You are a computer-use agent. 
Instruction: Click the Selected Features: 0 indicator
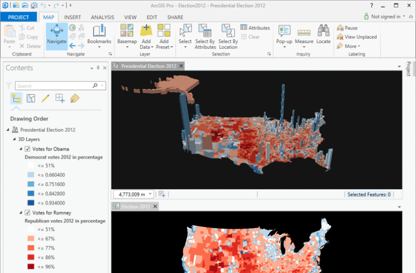369,194
